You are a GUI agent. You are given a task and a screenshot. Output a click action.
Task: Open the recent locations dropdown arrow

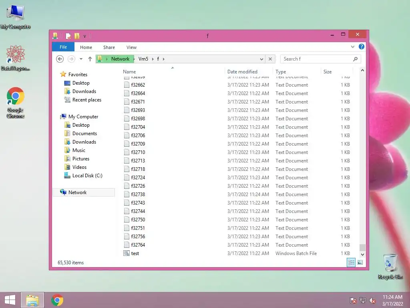point(81,59)
